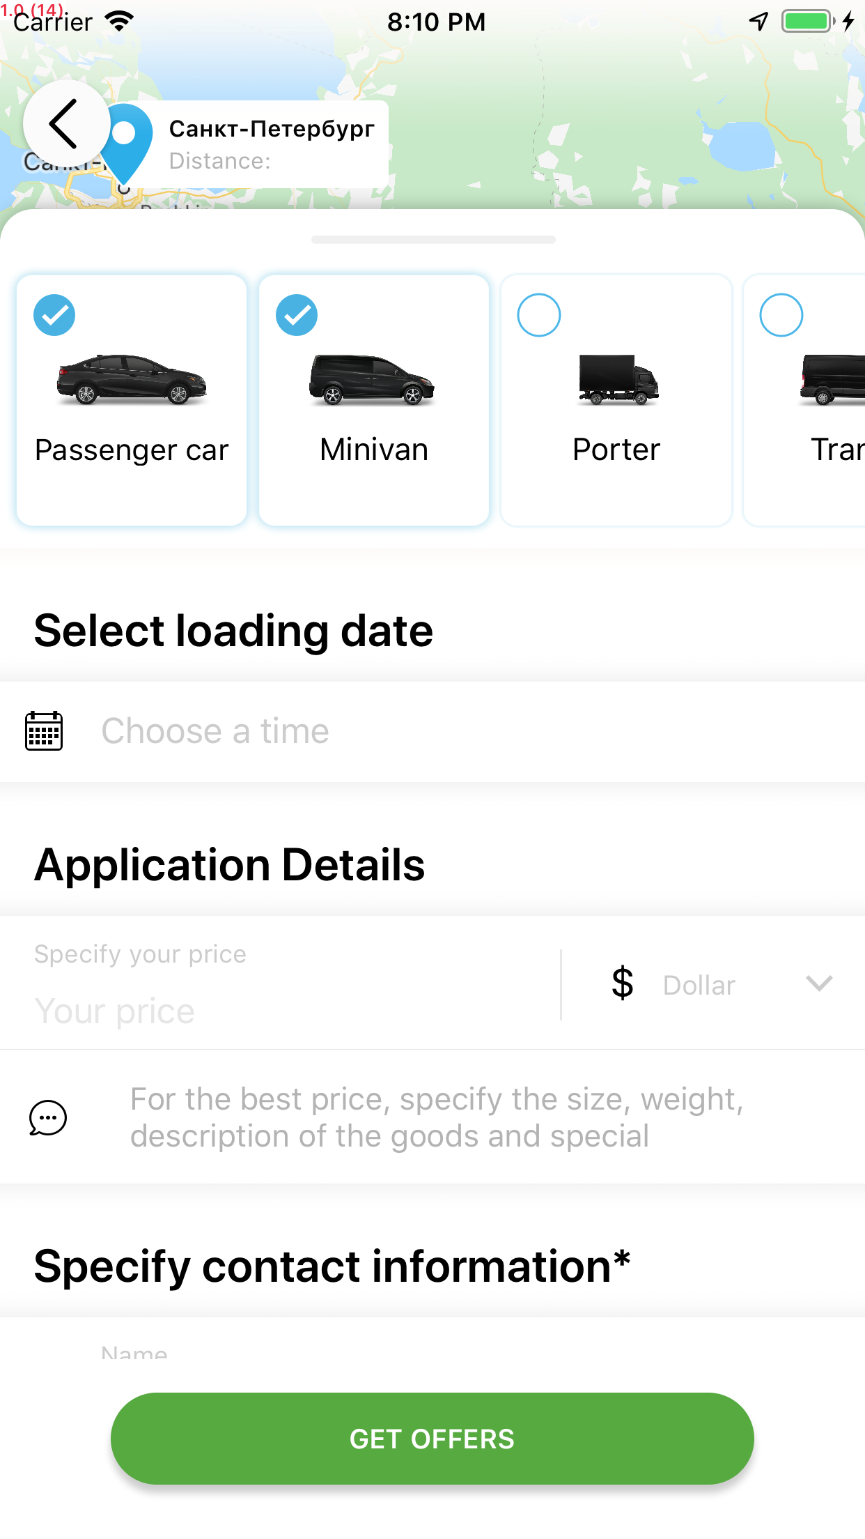Screen dimensions: 865x1539
Task: Tap the Porter truck image
Action: click(x=618, y=380)
